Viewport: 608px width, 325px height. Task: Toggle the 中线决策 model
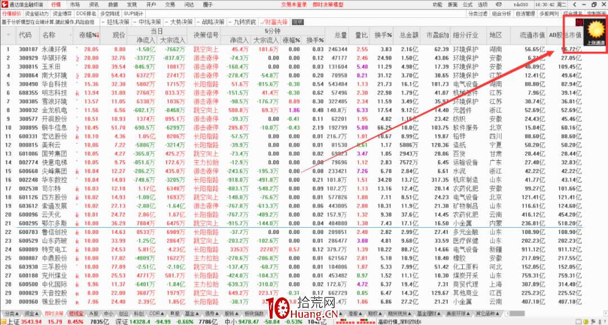[x=147, y=22]
